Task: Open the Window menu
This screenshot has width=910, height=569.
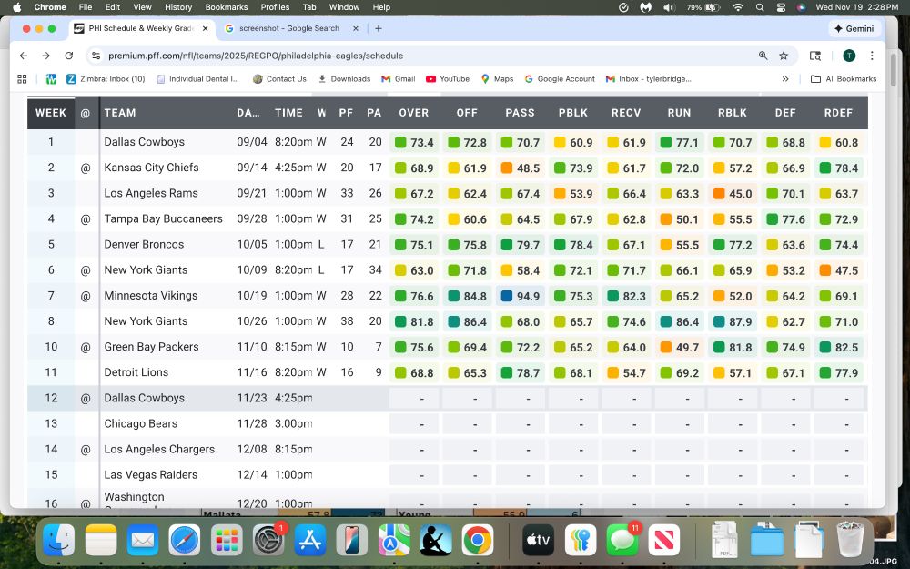Action: point(344,7)
